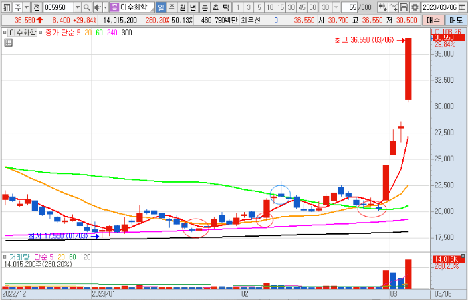Click the 매도 sell button

(455, 20)
